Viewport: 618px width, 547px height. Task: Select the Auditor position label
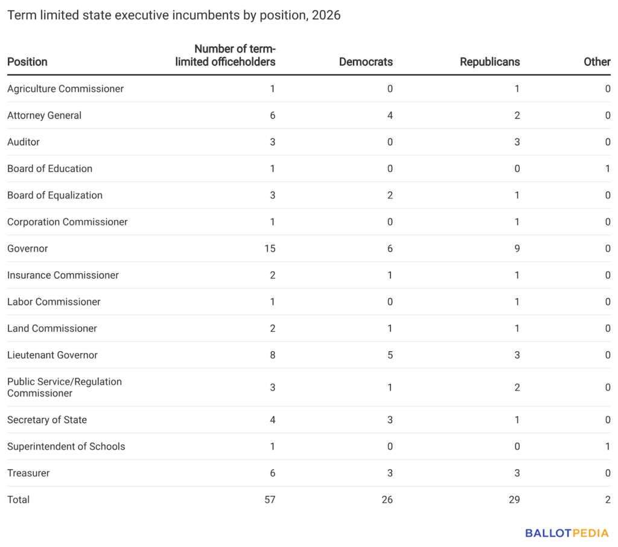(24, 142)
